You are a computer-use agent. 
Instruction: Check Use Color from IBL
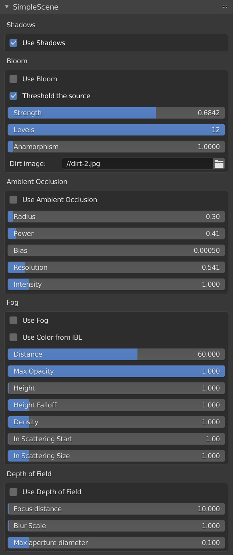[13, 337]
